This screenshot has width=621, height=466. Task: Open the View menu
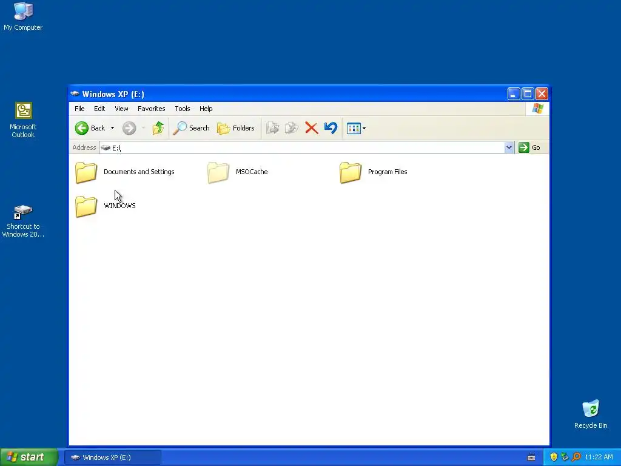[x=121, y=109]
